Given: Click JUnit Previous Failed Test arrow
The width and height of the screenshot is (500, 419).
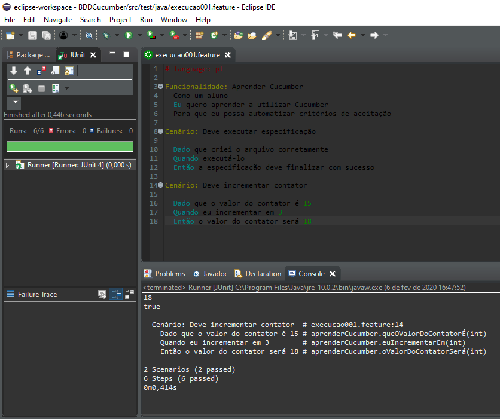Looking at the screenshot, I should [x=28, y=71].
